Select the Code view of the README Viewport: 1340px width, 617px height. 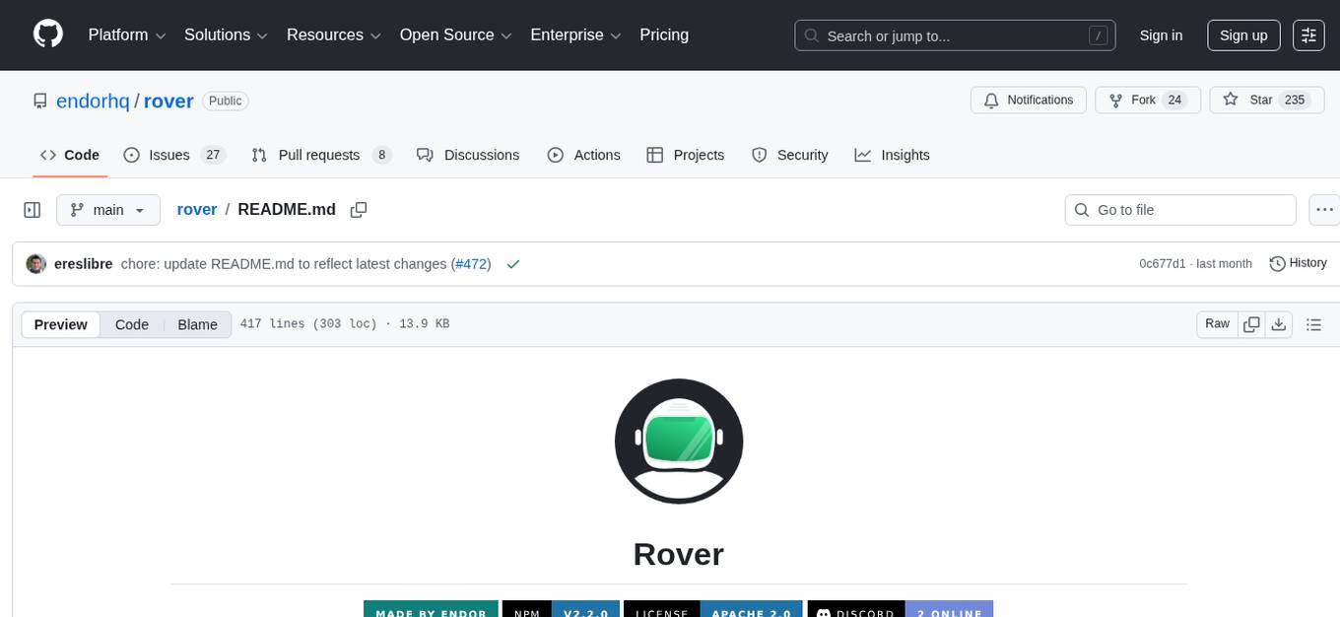tap(131, 324)
